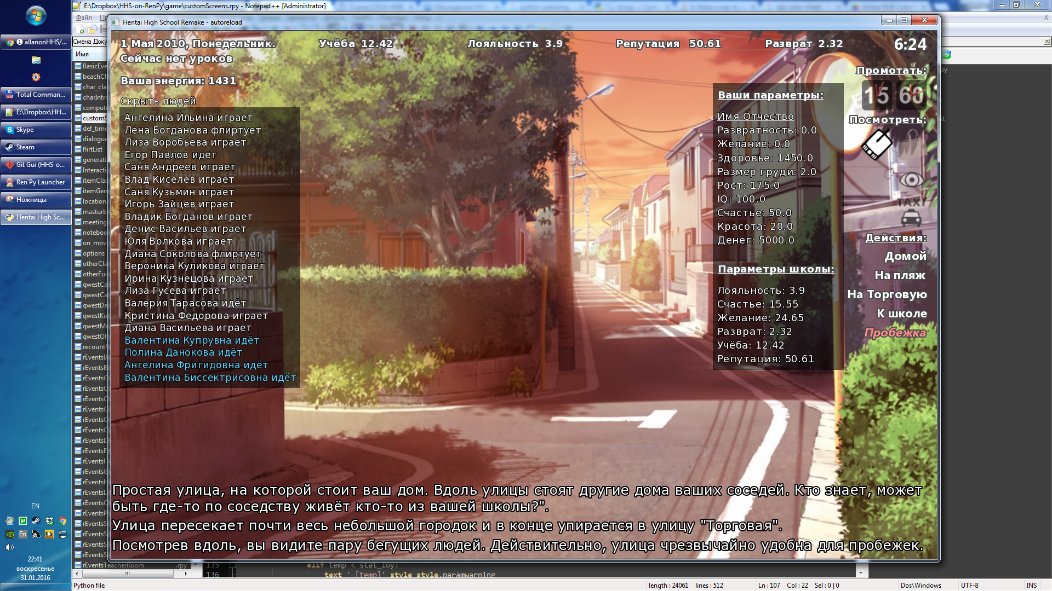Click 'Ваши параметры' header to collapse stats
Screen dimensions: 1052x591
tap(770, 95)
